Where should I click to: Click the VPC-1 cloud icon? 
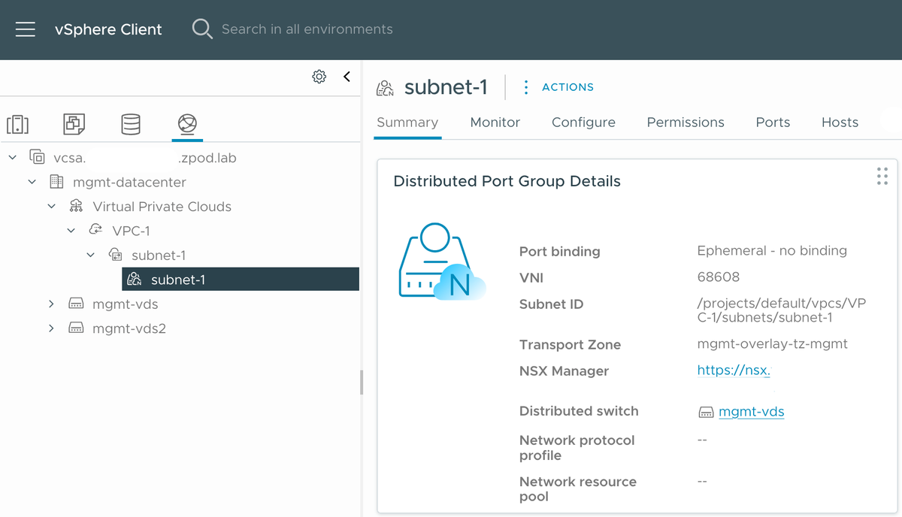click(95, 230)
